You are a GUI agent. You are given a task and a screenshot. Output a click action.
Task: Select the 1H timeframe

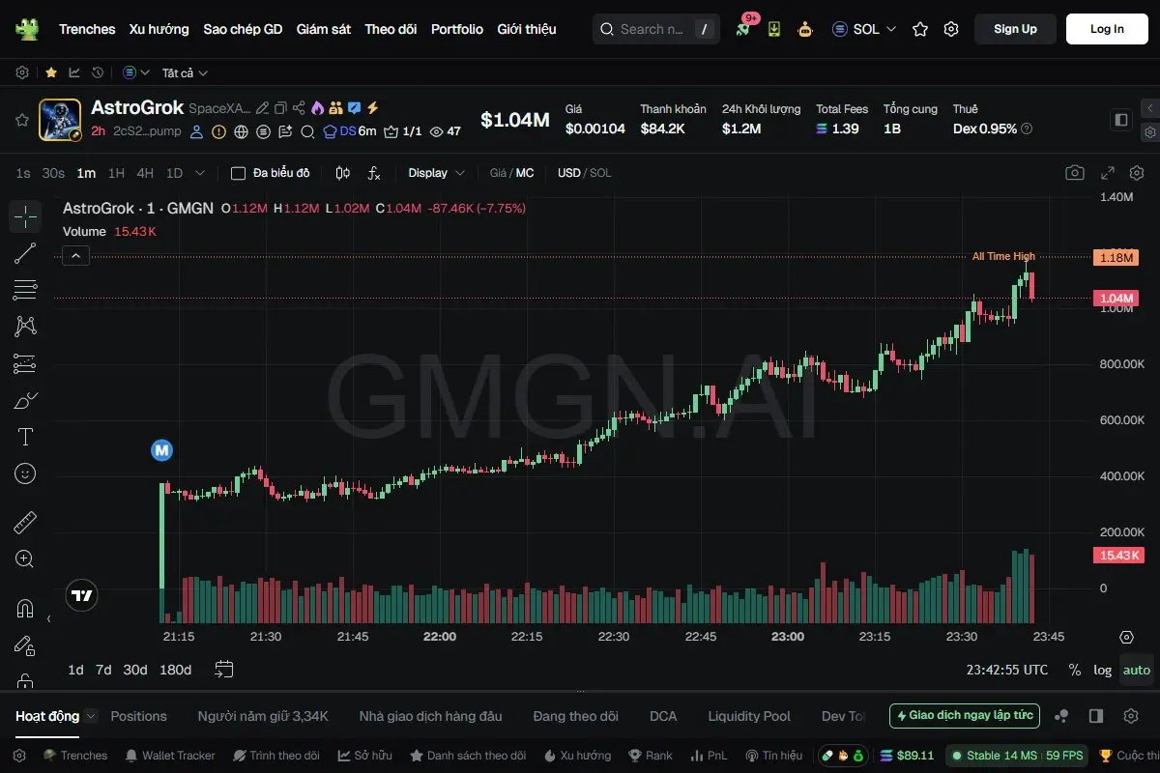[x=116, y=173]
